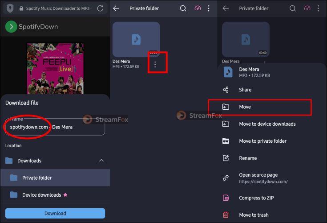The image size is (327, 223).
Task: Click the green SpotifyDown logo arrow
Action: 11,27
